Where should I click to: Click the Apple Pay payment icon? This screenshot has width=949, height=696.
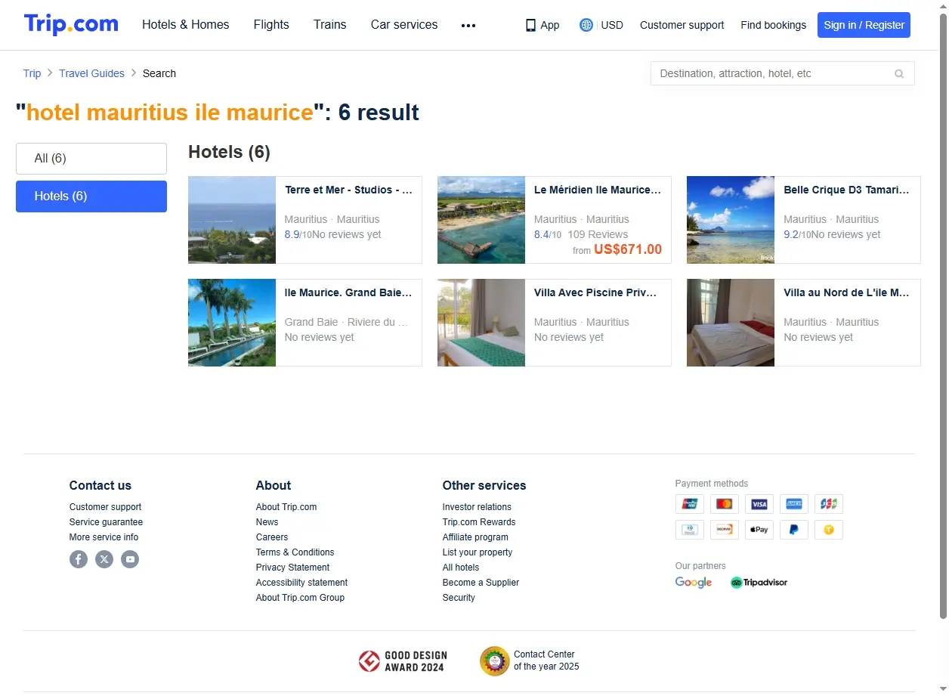759,530
